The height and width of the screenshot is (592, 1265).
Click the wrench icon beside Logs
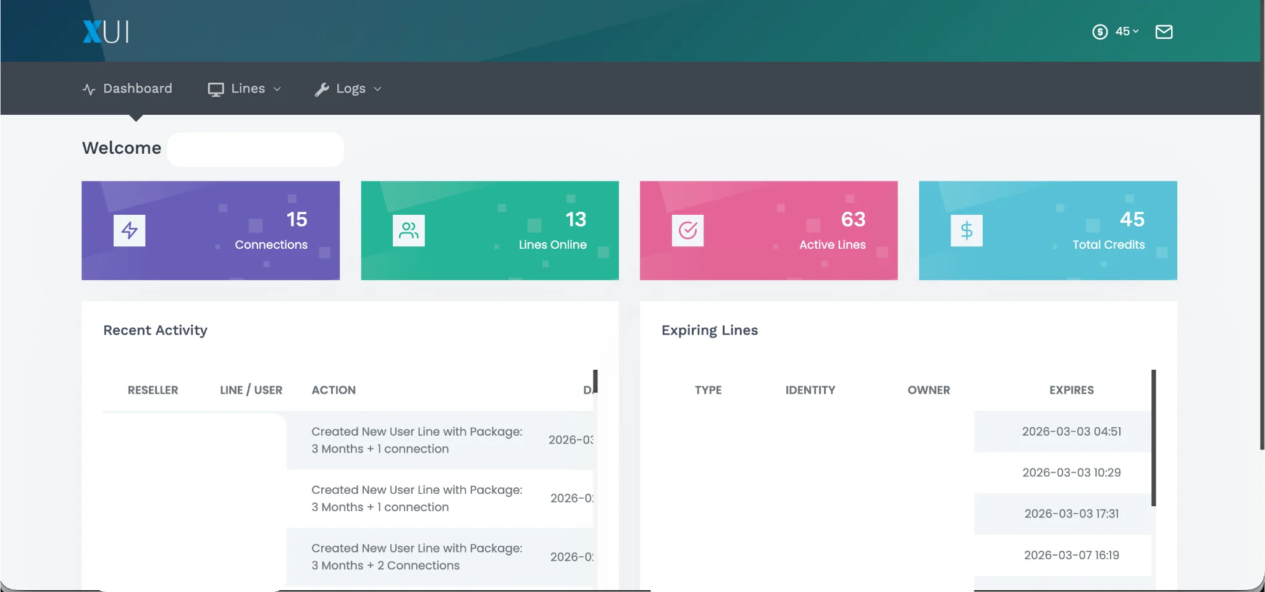pos(322,90)
